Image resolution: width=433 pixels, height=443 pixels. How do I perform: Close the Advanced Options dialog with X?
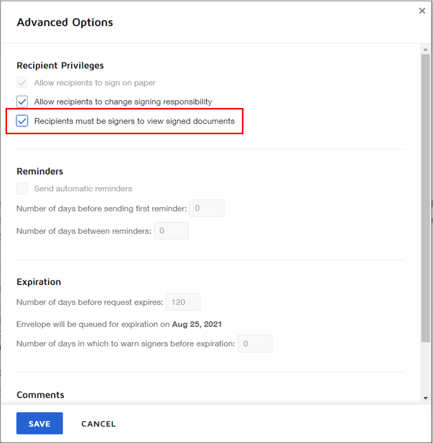pos(422,11)
